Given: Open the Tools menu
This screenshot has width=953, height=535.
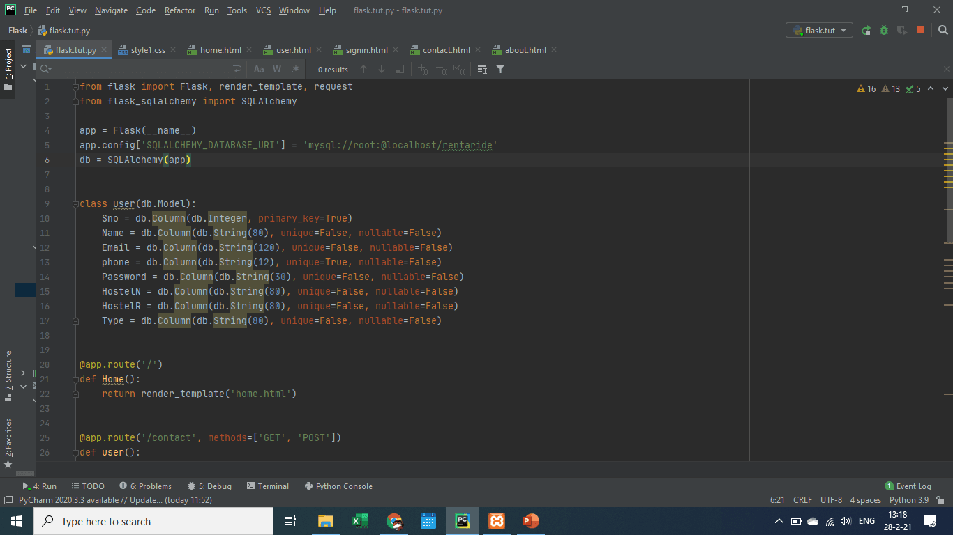Looking at the screenshot, I should coord(237,10).
